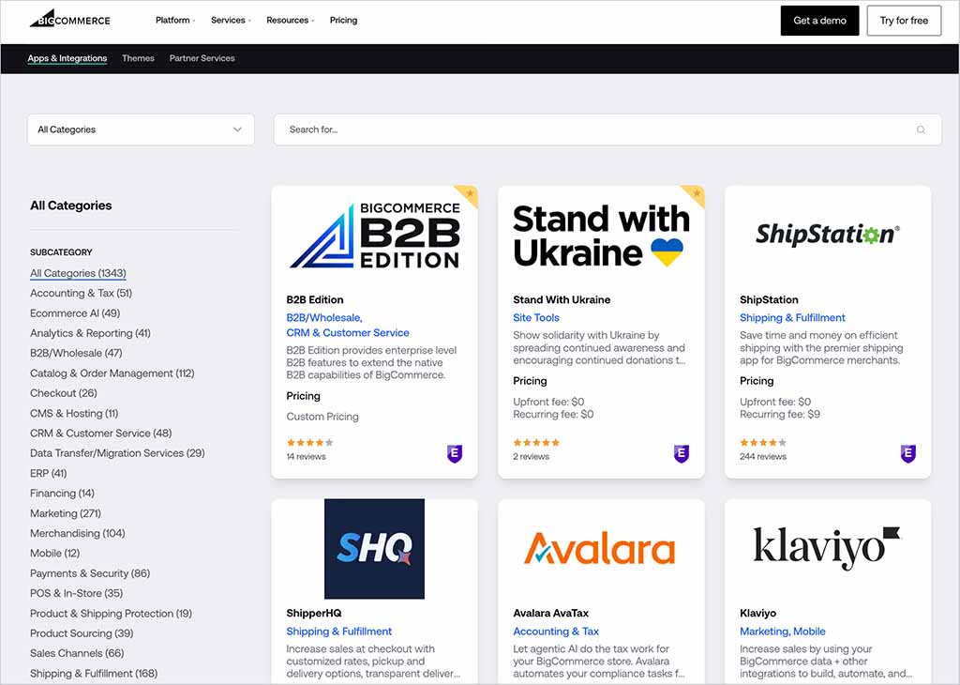Select Marketing (271) subcategory
The width and height of the screenshot is (960, 685).
(66, 513)
